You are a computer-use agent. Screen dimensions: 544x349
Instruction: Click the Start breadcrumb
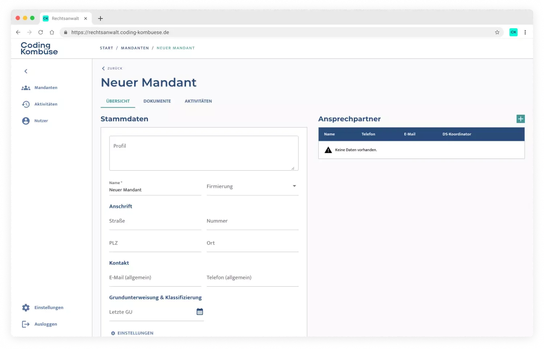point(107,48)
